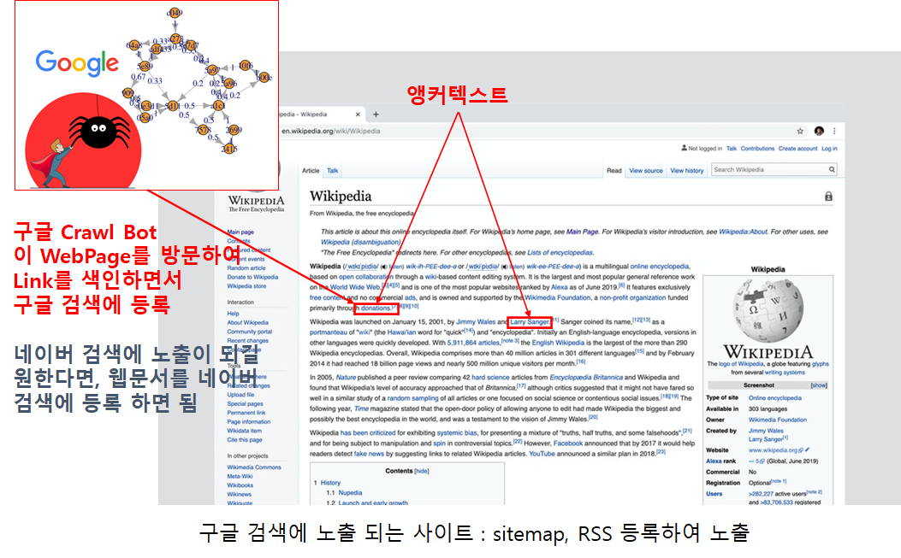
Task: Open Lists of encyclopedias link
Action: [560, 253]
